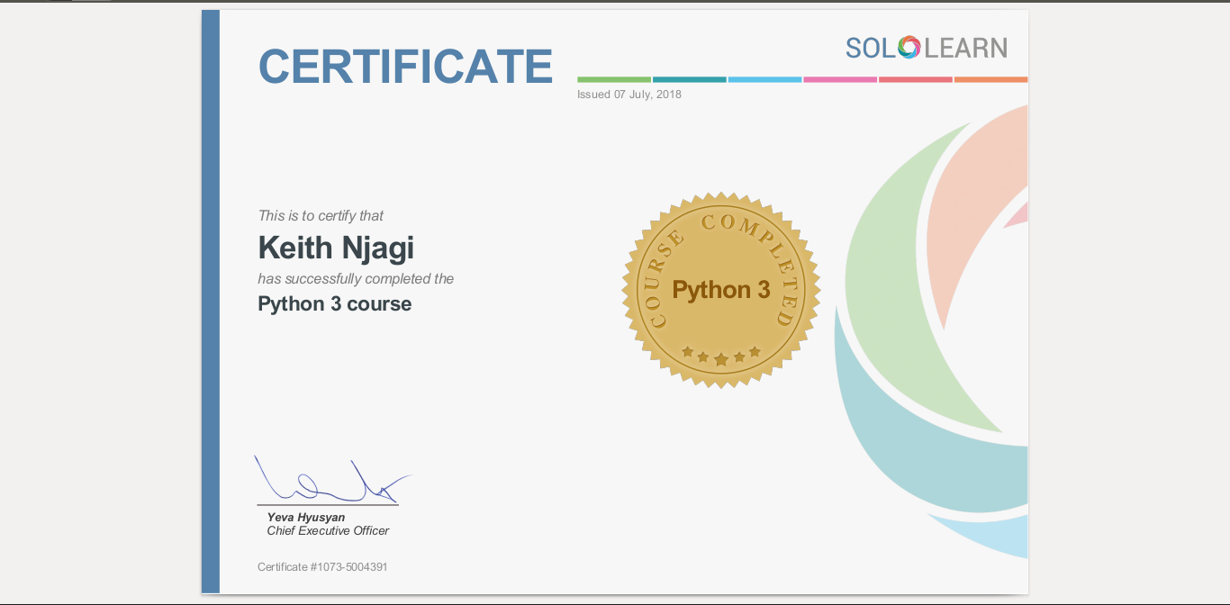Select the 'Python 3 course' text
Image resolution: width=1230 pixels, height=605 pixels.
point(335,304)
